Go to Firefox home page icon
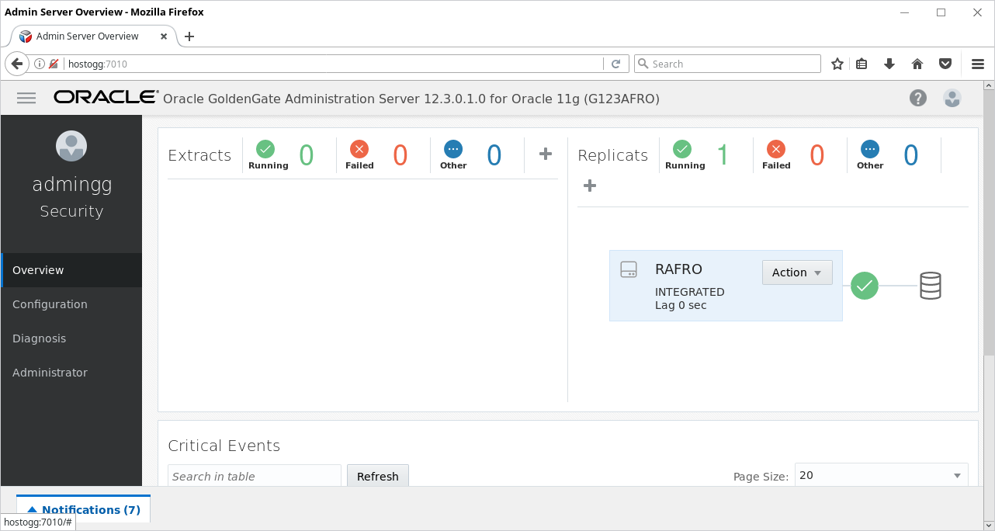The image size is (995, 531). [917, 64]
